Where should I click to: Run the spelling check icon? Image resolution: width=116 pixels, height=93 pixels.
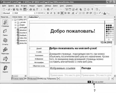(x=37, y=9)
